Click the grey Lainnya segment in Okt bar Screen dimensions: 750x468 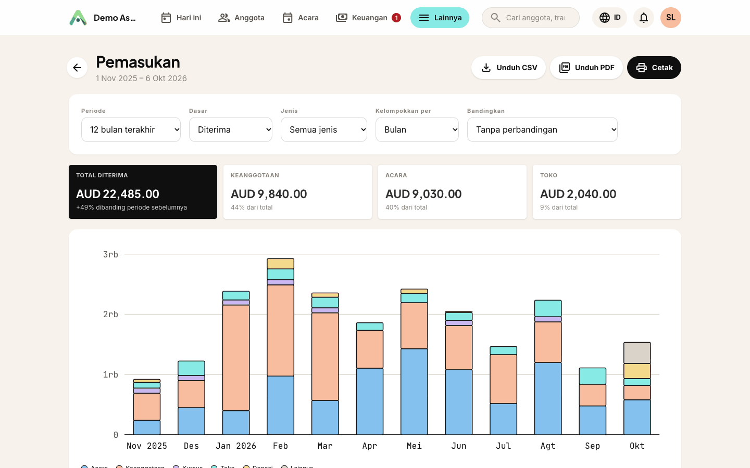(637, 353)
